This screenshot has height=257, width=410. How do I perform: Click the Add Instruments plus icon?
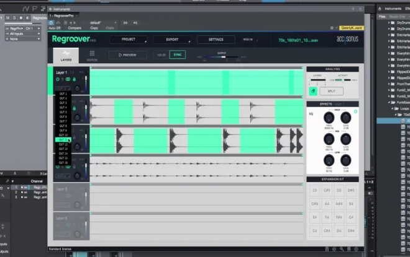(50, 9)
